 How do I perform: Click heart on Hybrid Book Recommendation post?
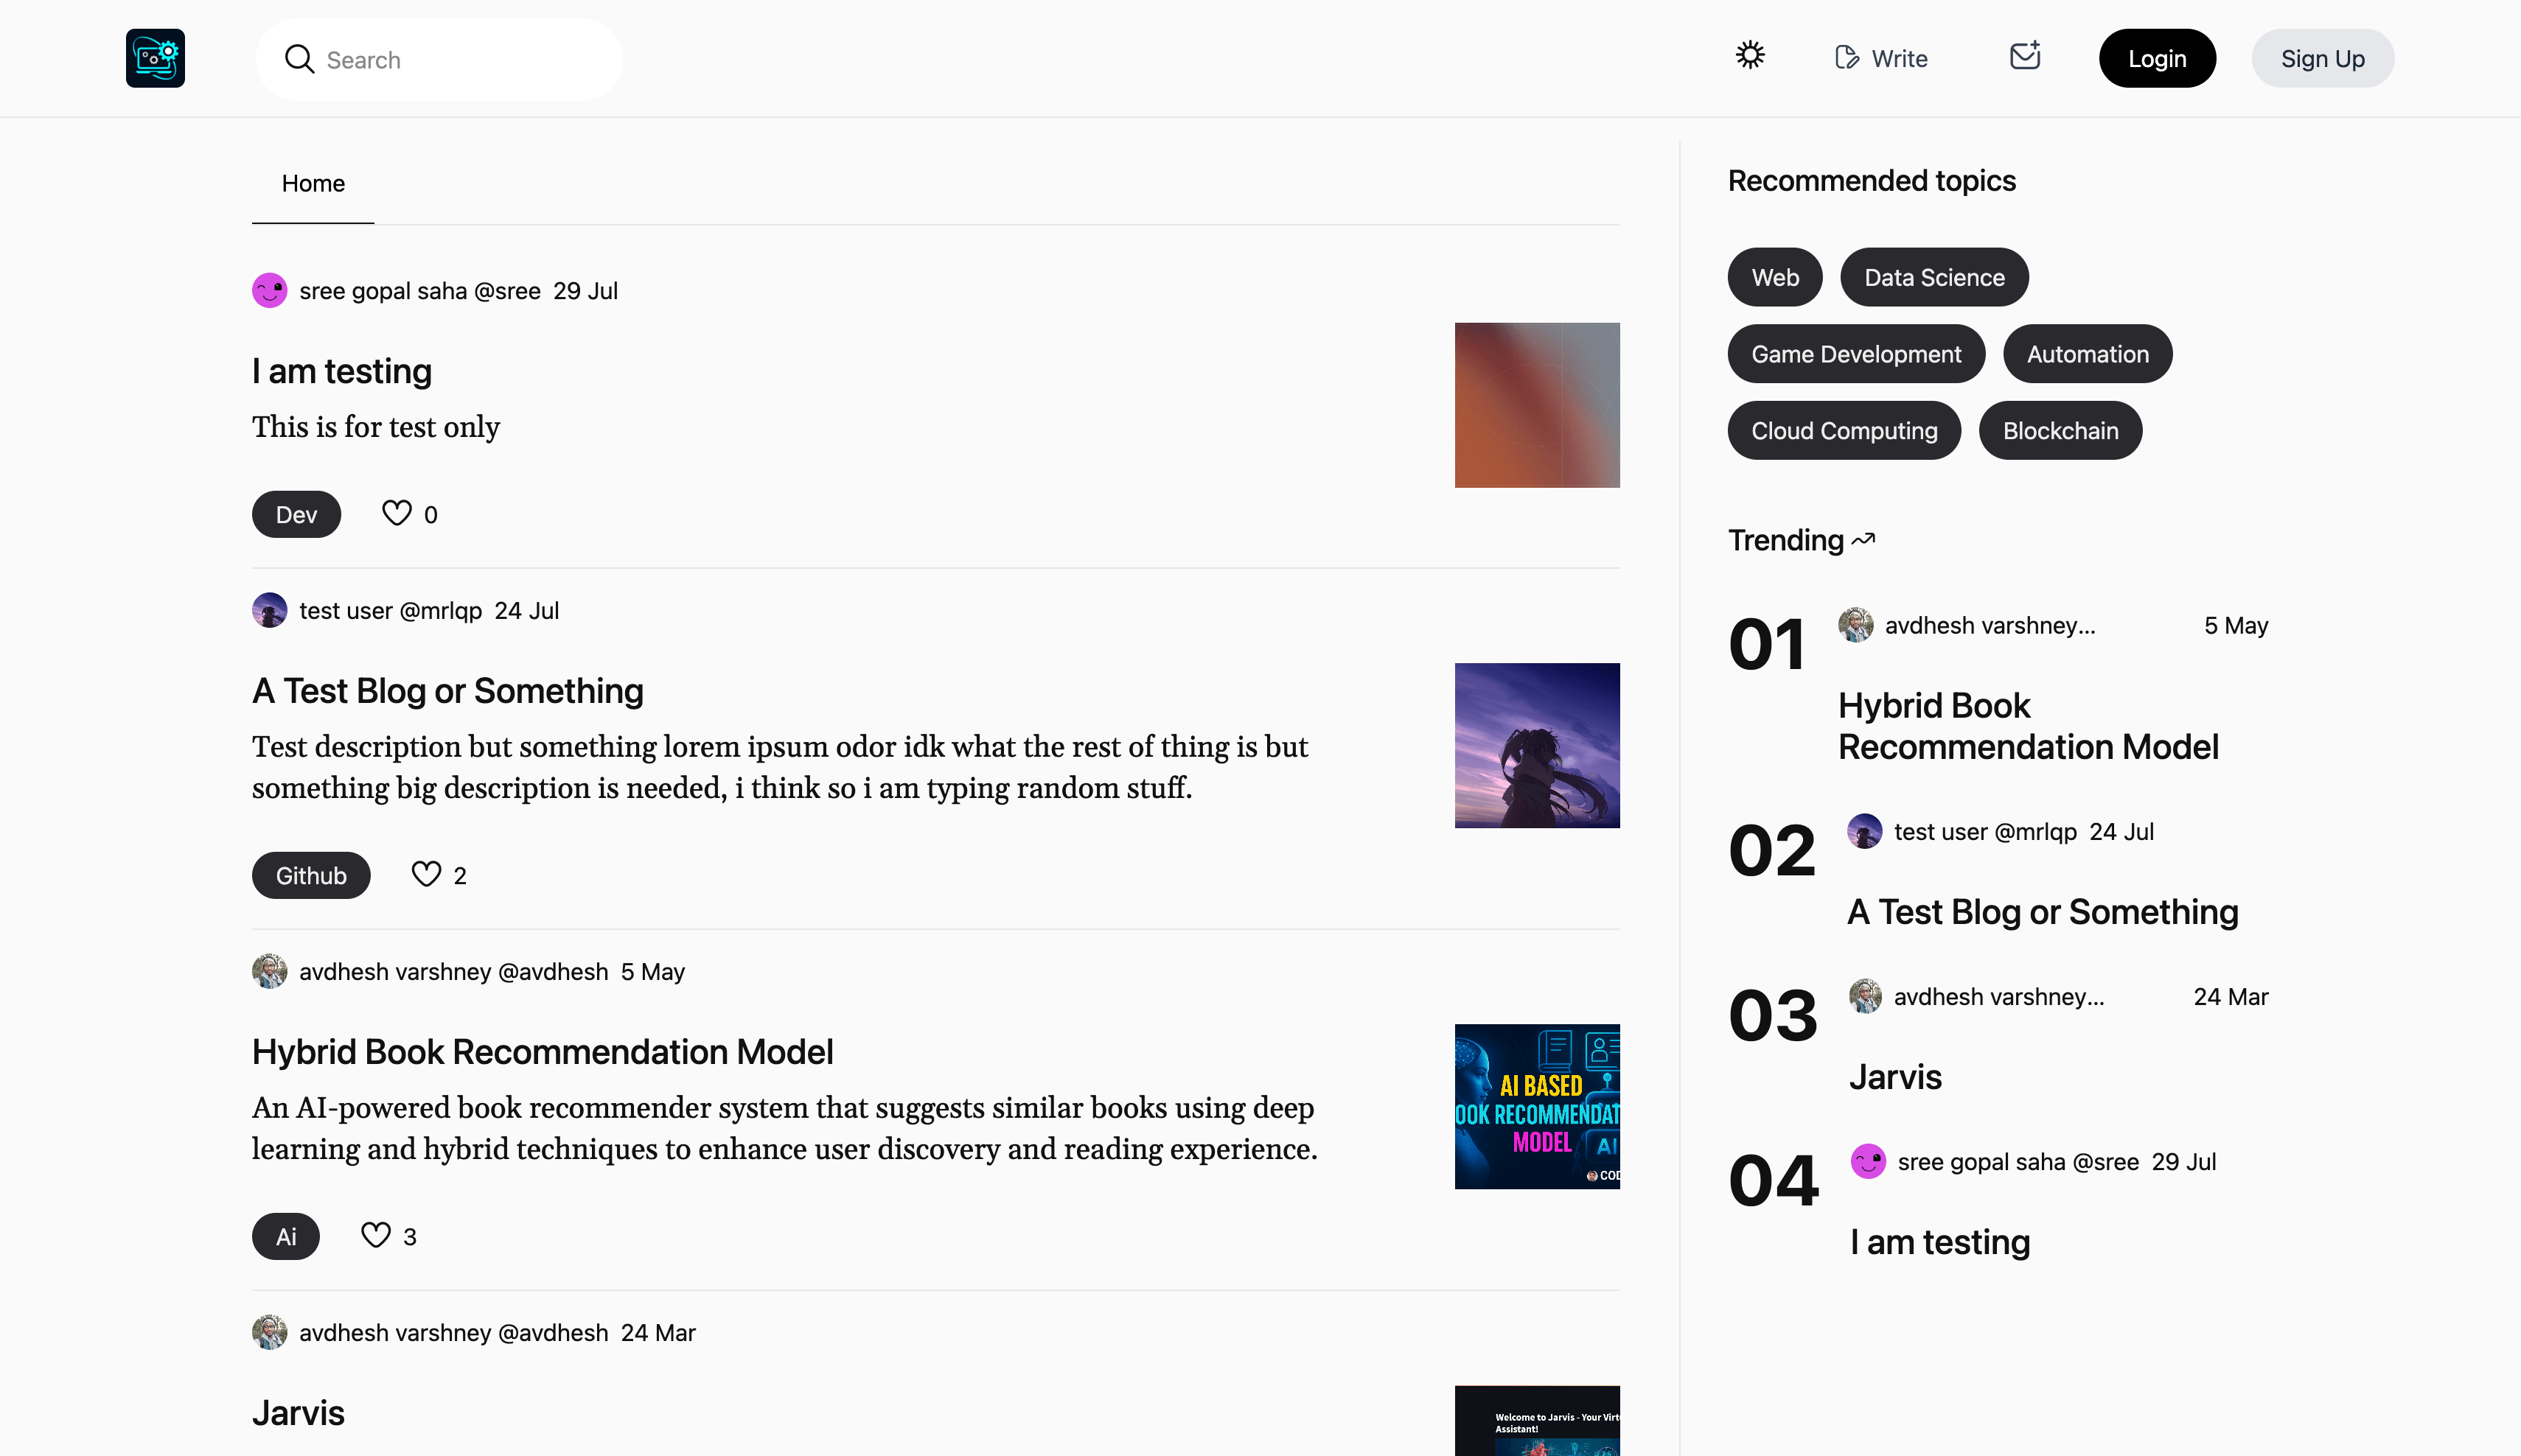point(375,1235)
